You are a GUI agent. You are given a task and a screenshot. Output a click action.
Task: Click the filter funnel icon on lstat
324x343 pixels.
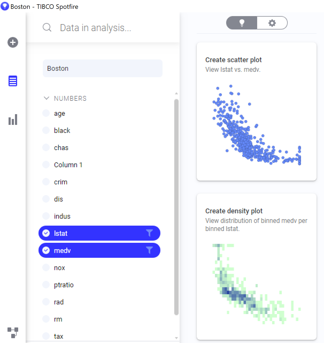click(x=150, y=233)
